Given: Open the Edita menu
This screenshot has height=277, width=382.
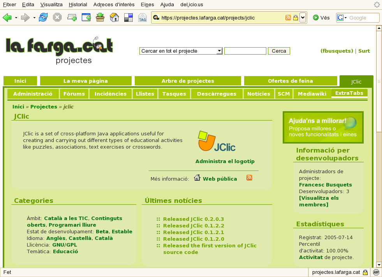Looking at the screenshot, I should tap(28, 4).
